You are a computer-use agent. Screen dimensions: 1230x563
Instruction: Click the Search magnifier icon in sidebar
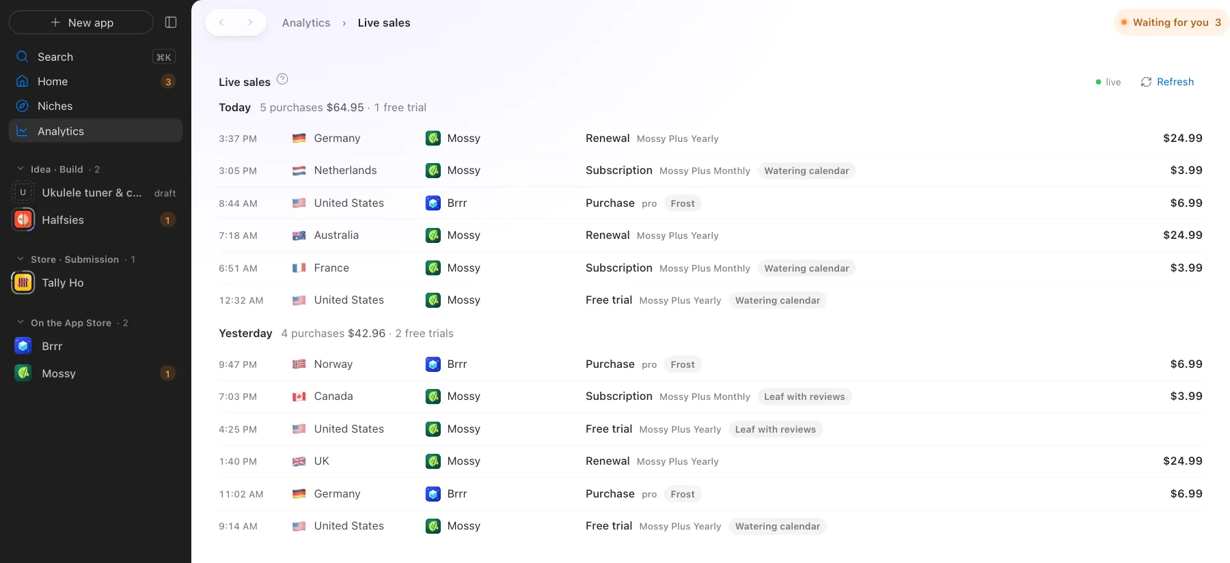pos(23,57)
